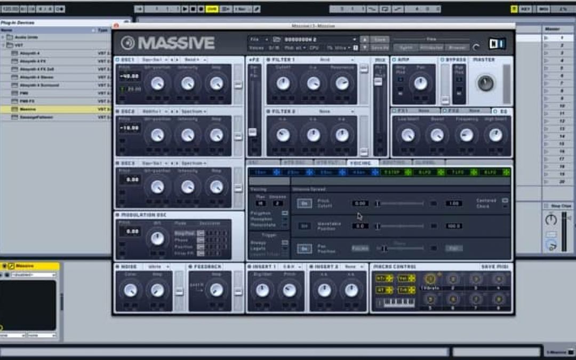
Task: Switch to the OSC tab in Massive
Action: point(263,163)
